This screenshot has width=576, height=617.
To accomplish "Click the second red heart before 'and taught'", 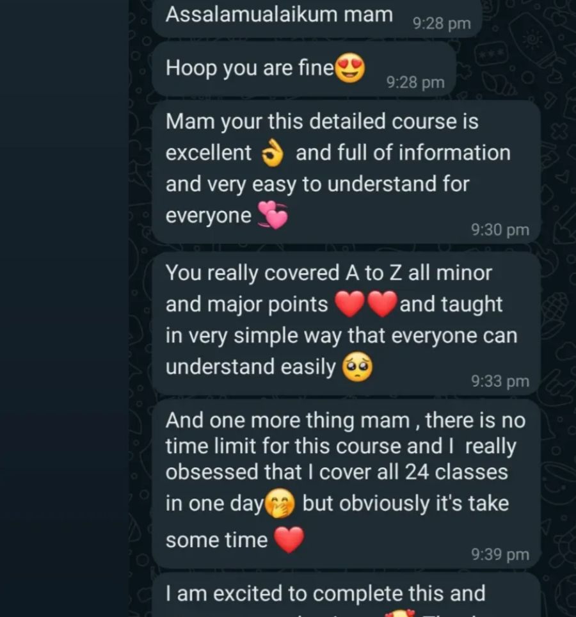I will [382, 304].
